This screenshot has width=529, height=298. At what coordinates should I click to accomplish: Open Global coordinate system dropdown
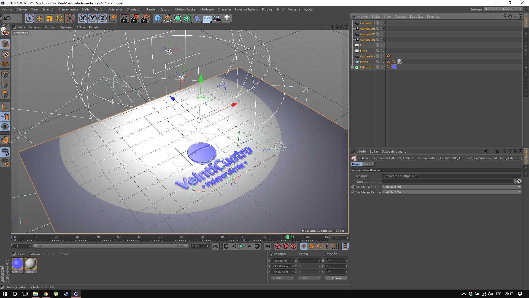283,278
